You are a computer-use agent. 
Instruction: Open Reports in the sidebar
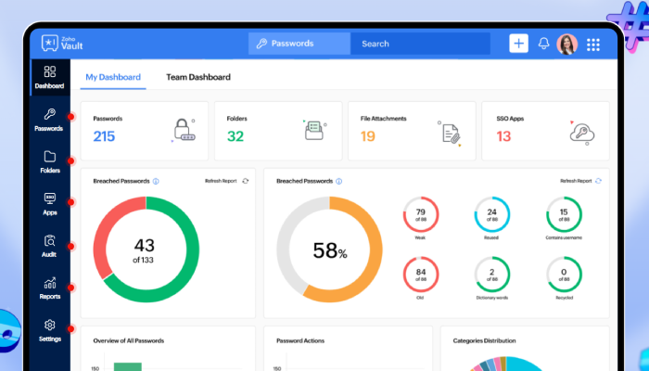[50, 288]
